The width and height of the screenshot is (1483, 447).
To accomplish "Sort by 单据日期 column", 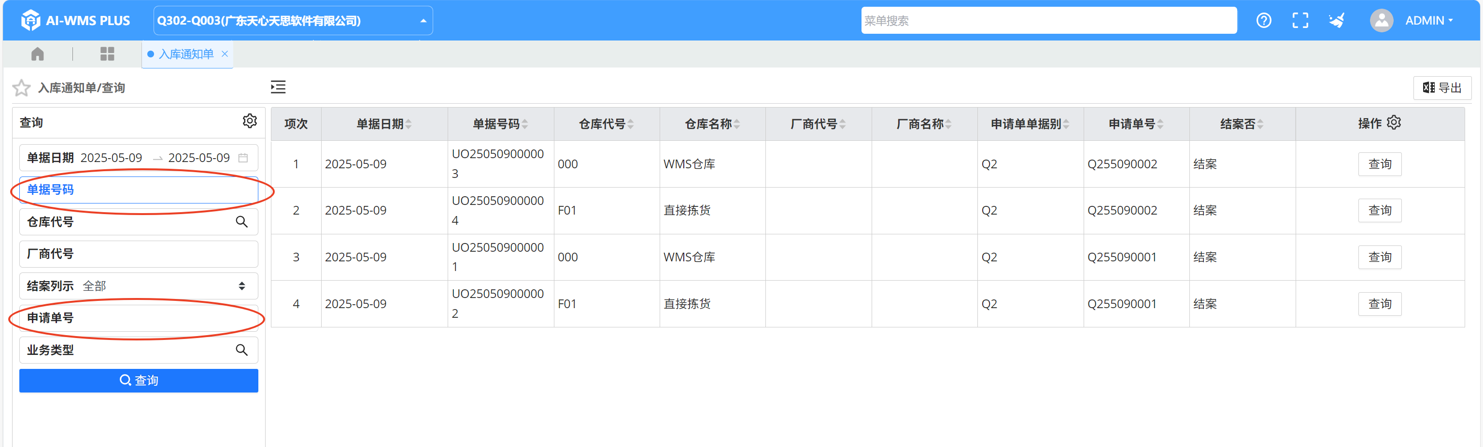I will tap(408, 124).
